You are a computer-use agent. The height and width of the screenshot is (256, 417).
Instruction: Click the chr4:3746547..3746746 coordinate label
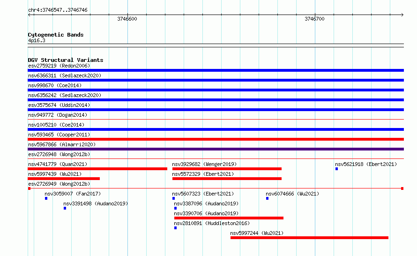tap(58, 10)
